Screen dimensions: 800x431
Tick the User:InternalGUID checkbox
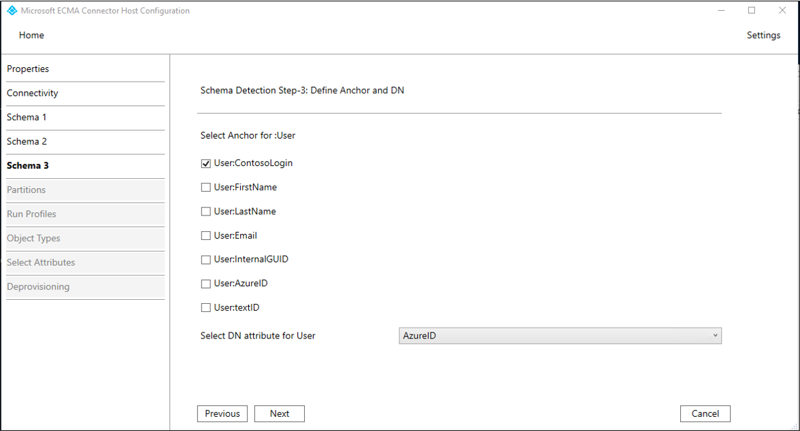[206, 260]
